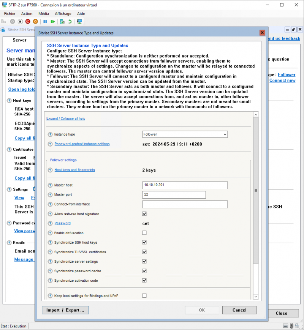Click inside the Master host field
The width and height of the screenshot is (304, 330).
tap(185, 185)
